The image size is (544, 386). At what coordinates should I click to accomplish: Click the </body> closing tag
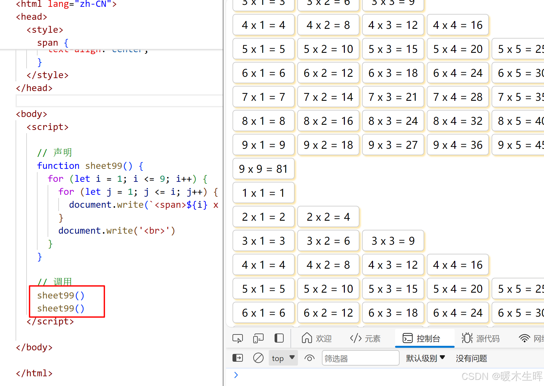pyautogui.click(x=34, y=347)
